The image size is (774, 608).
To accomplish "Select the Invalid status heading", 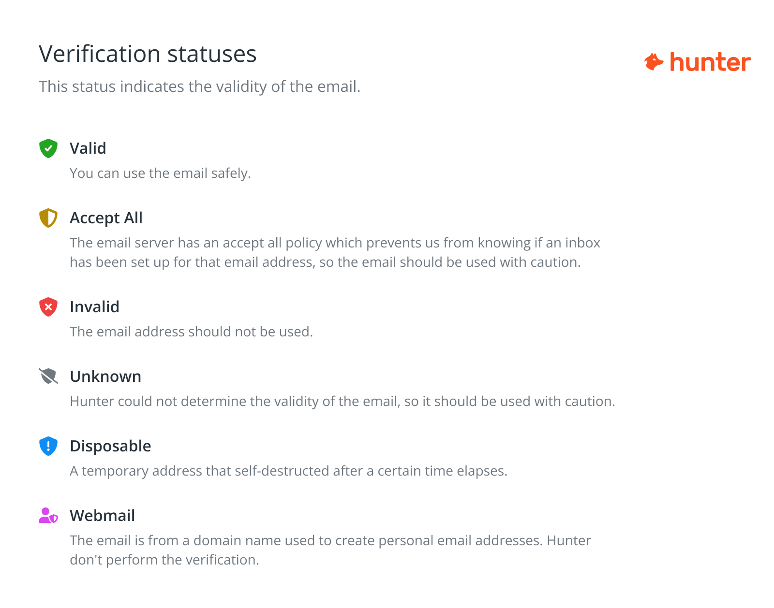I will pyautogui.click(x=95, y=307).
